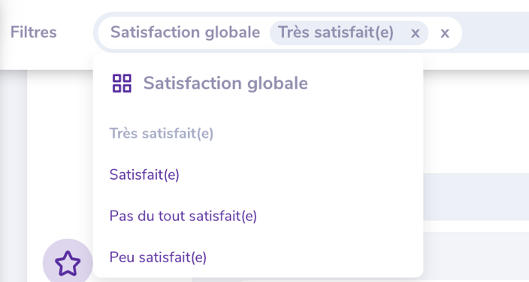Click the Très satisfait(e) chip text
The width and height of the screenshot is (529, 282).
tap(336, 32)
